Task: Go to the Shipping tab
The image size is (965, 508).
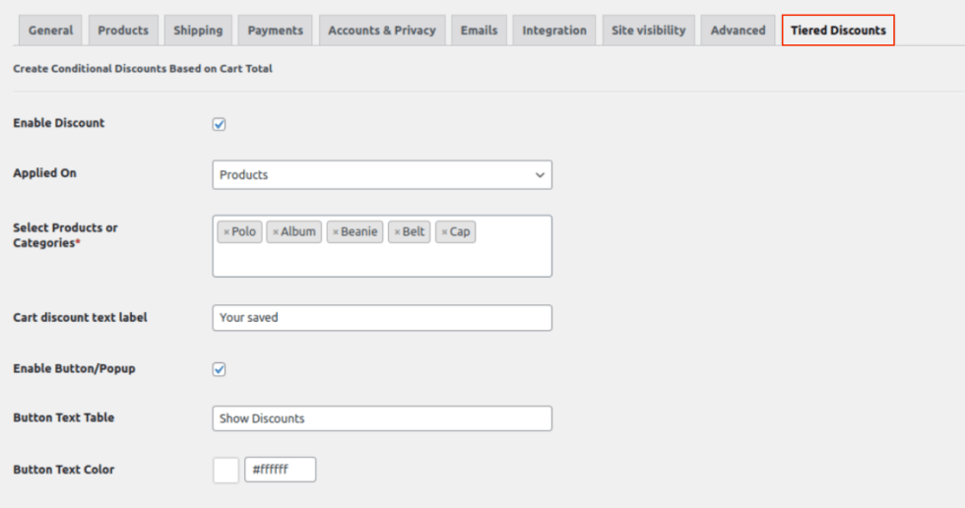Action: (198, 31)
